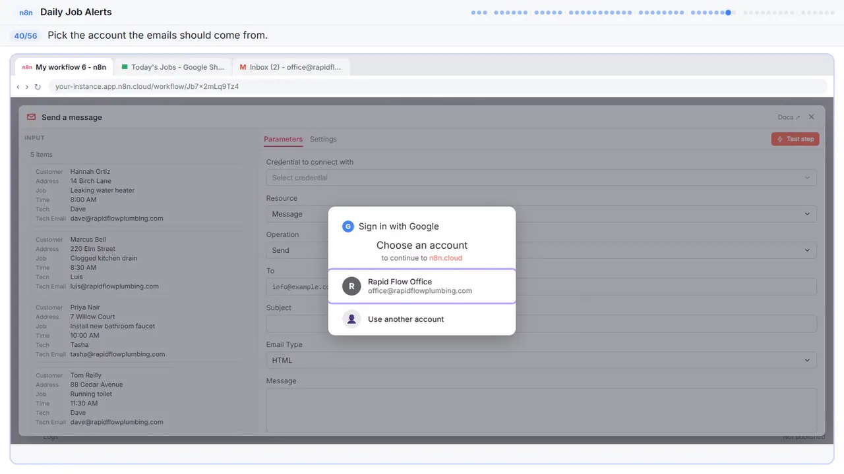
Task: Open the Operation Send dropdown
Action: coord(541,250)
